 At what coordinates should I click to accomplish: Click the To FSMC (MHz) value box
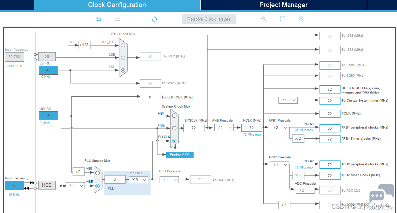click(330, 65)
